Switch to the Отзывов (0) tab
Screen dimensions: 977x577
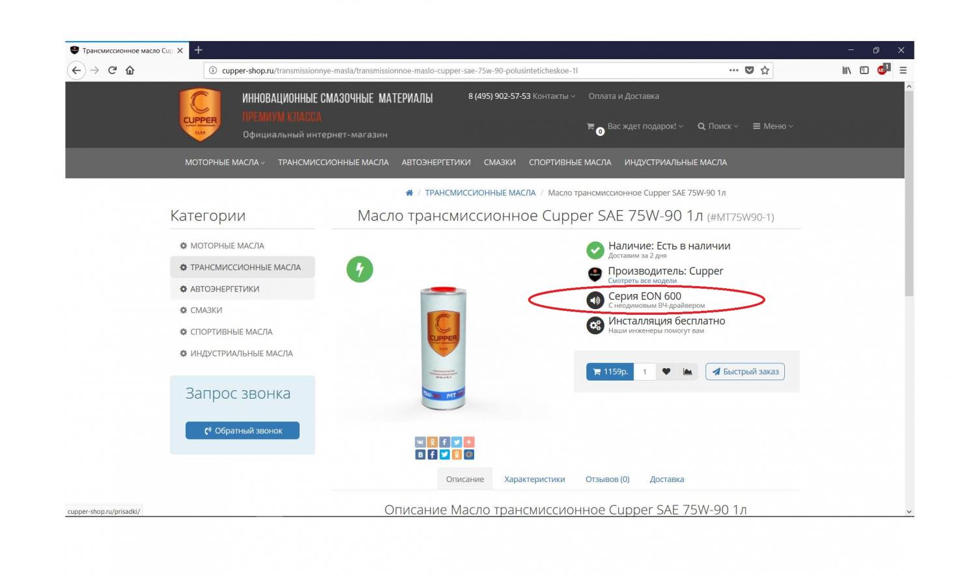click(607, 479)
